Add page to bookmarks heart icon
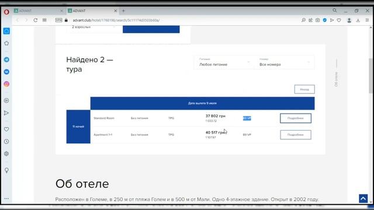Viewport: 374px width, 210px height. point(339,20)
